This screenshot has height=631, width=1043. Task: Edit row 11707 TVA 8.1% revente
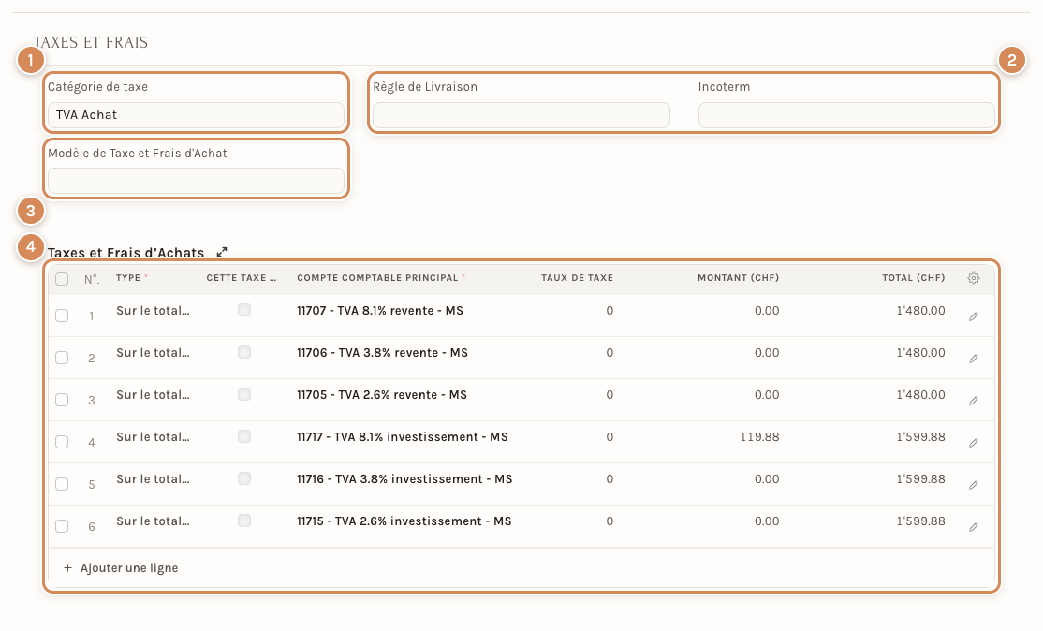(x=973, y=316)
